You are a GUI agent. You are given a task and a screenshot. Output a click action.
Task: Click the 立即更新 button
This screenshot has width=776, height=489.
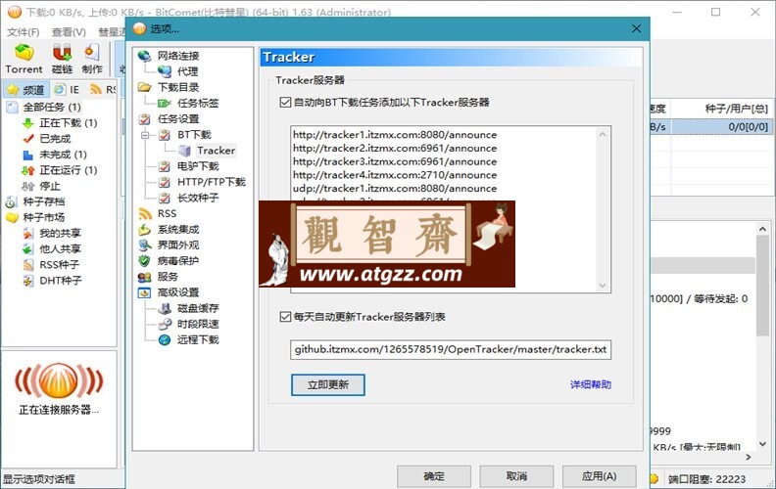[327, 384]
